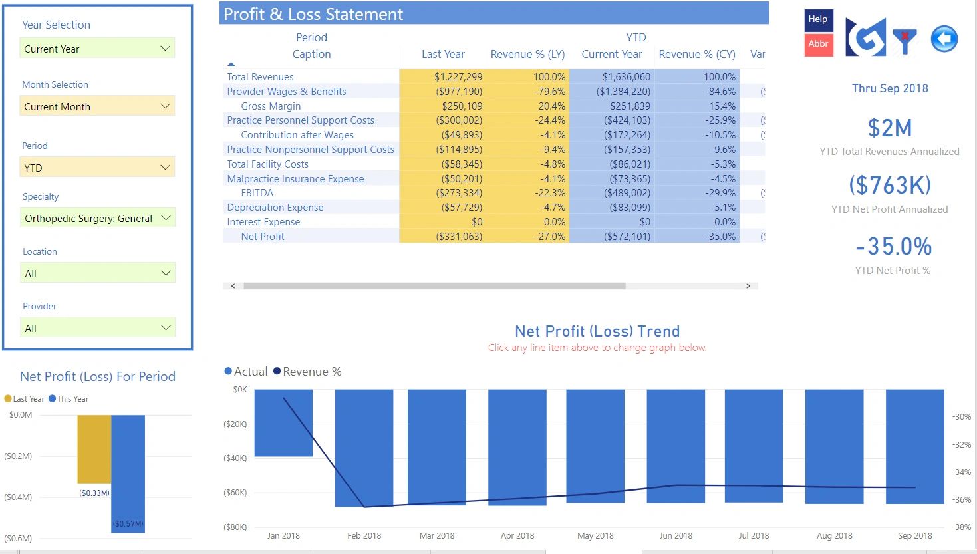Click the Feb 2018 bar in trend chart

coord(364,448)
